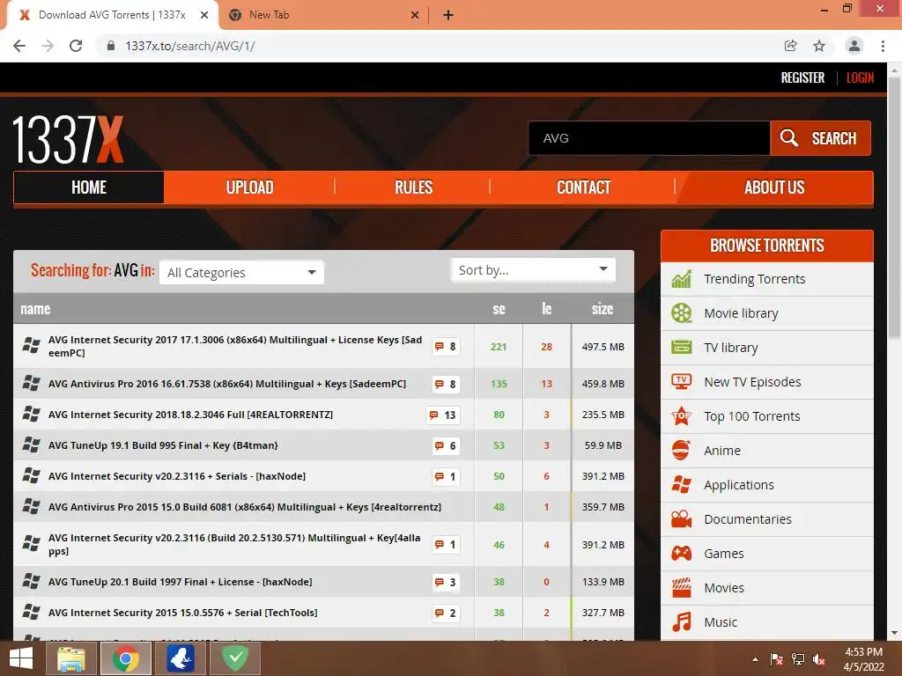This screenshot has height=676, width=902.
Task: Go back using the browser back arrow
Action: [x=19, y=46]
